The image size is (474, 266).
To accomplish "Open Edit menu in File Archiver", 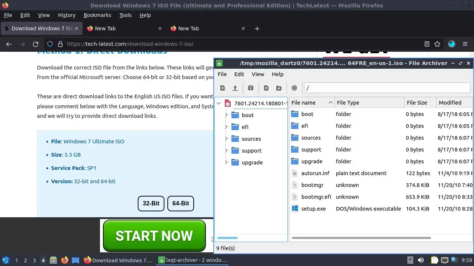I will [x=239, y=74].
